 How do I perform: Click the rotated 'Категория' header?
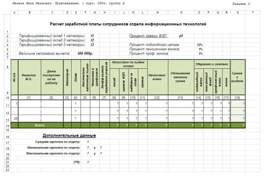[67, 78]
